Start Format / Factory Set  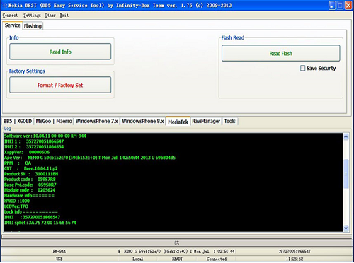coord(60,85)
